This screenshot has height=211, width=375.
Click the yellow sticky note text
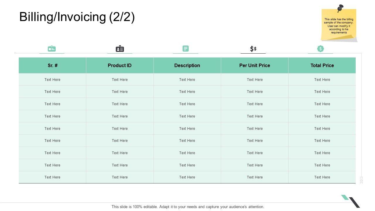[339, 26]
